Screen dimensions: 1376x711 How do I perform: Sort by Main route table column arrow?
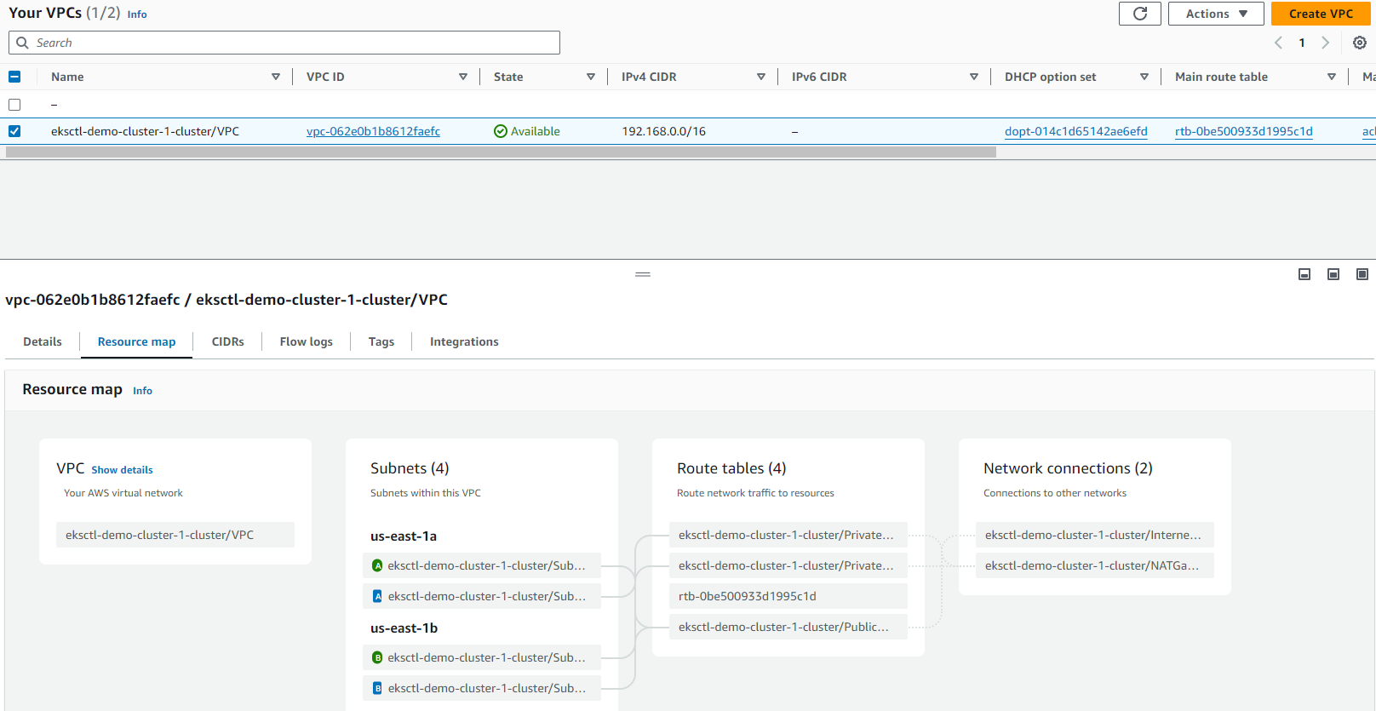[x=1332, y=77]
